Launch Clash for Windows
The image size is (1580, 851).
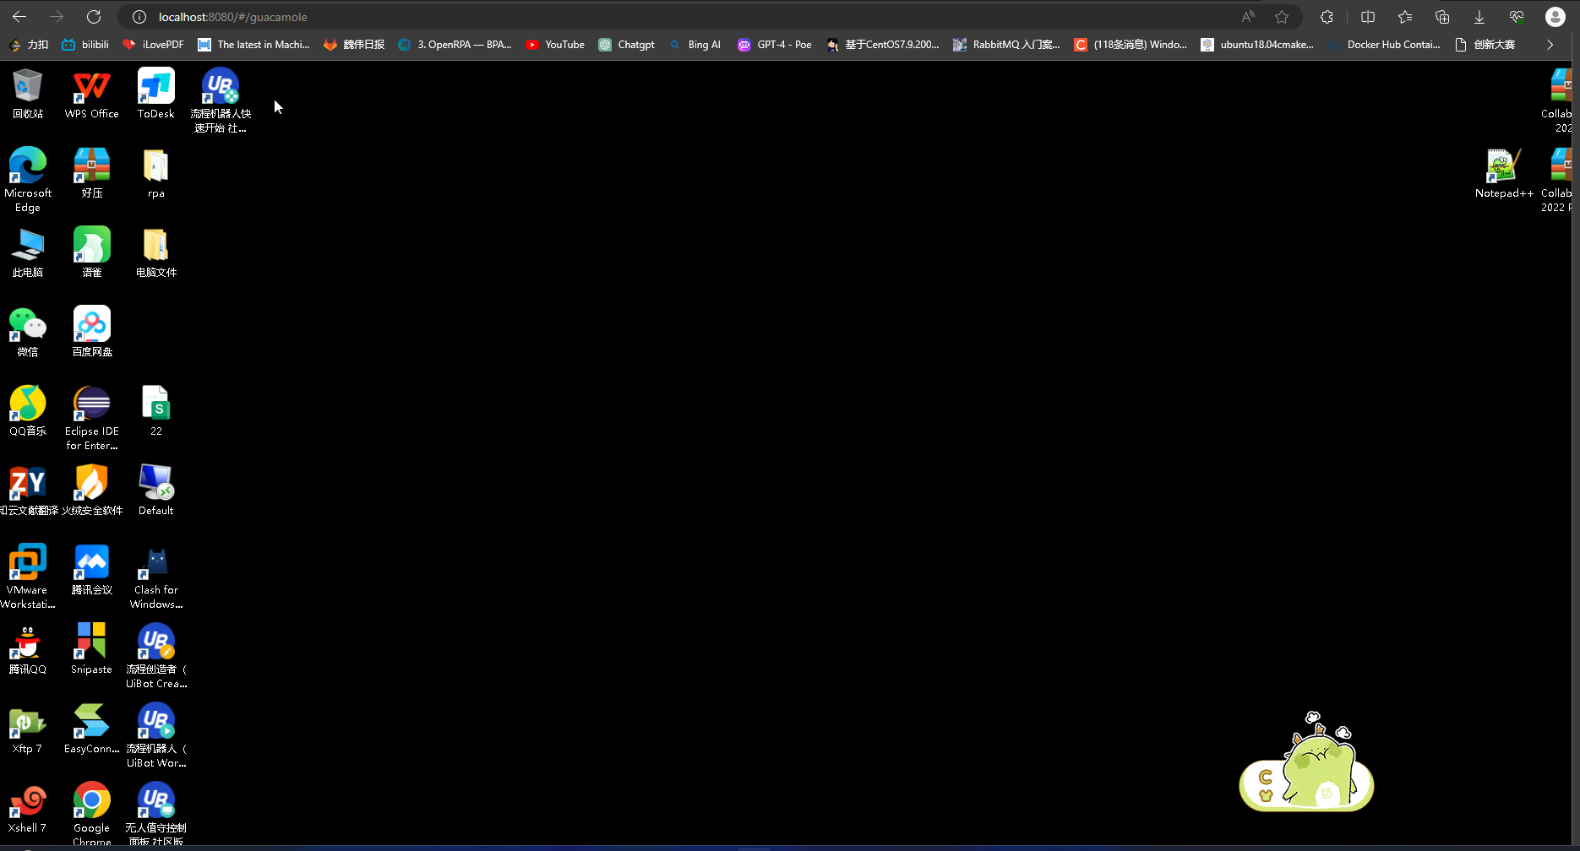pyautogui.click(x=155, y=563)
